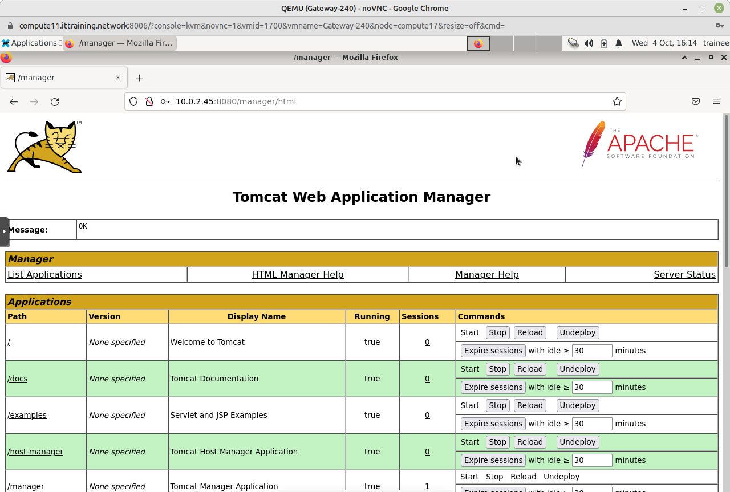This screenshot has width=730, height=492.
Task: Click the Chrome site lock icon
Action: (10, 26)
